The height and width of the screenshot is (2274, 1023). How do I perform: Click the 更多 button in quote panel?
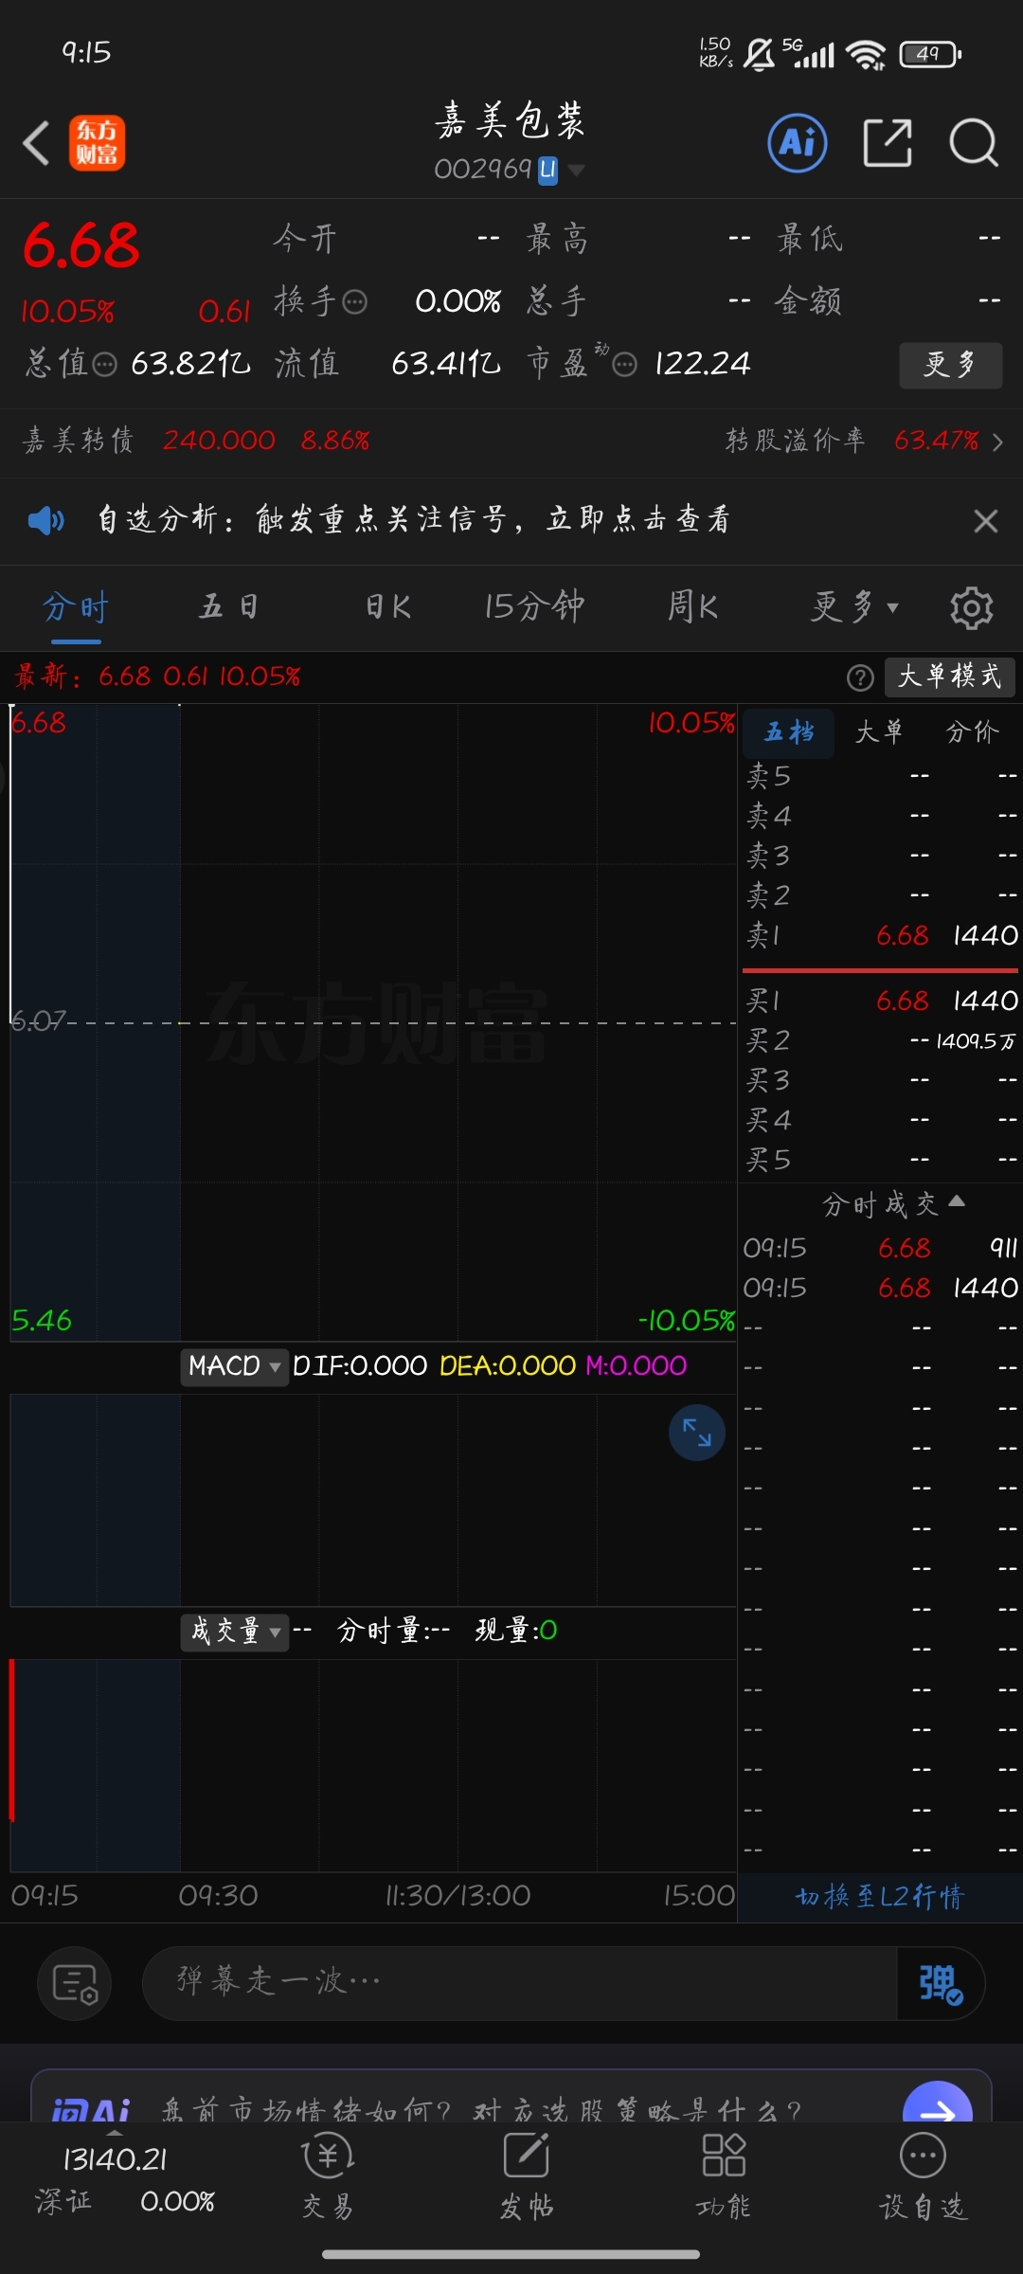(950, 365)
